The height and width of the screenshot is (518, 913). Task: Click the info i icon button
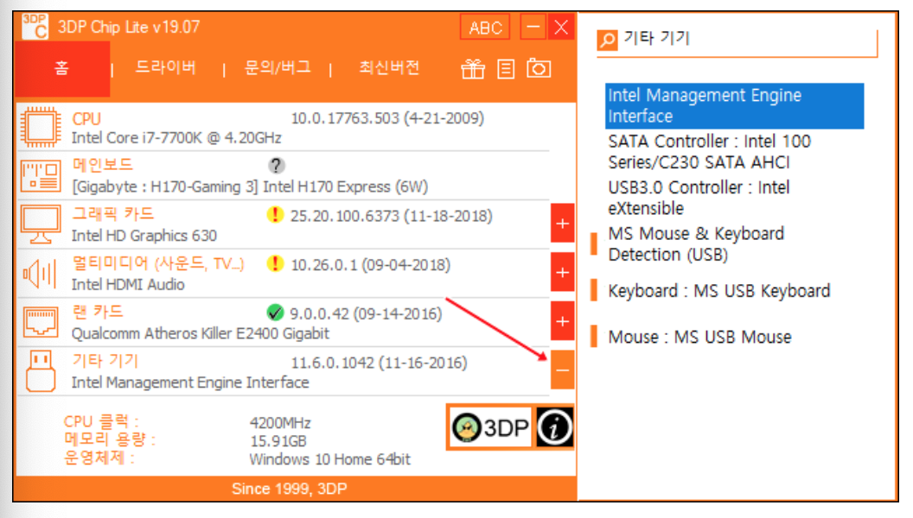point(554,428)
